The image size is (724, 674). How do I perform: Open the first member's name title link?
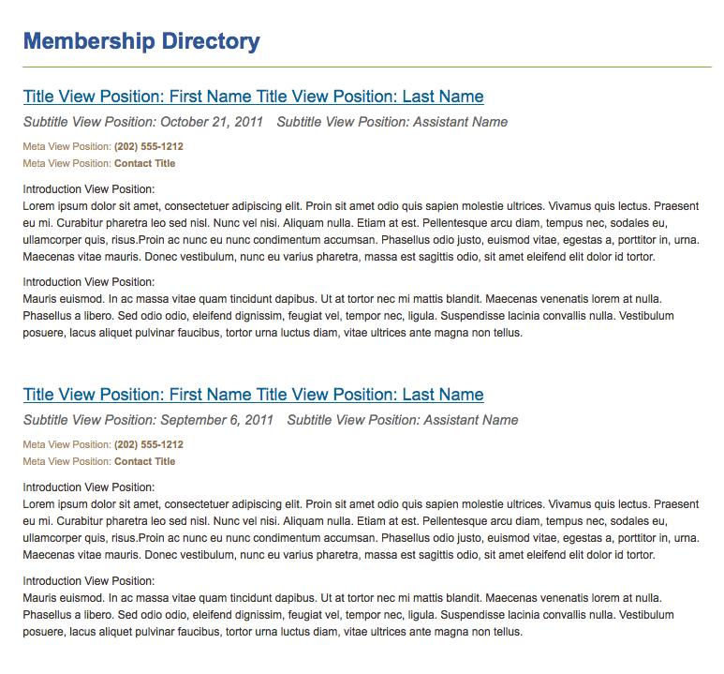(x=253, y=97)
